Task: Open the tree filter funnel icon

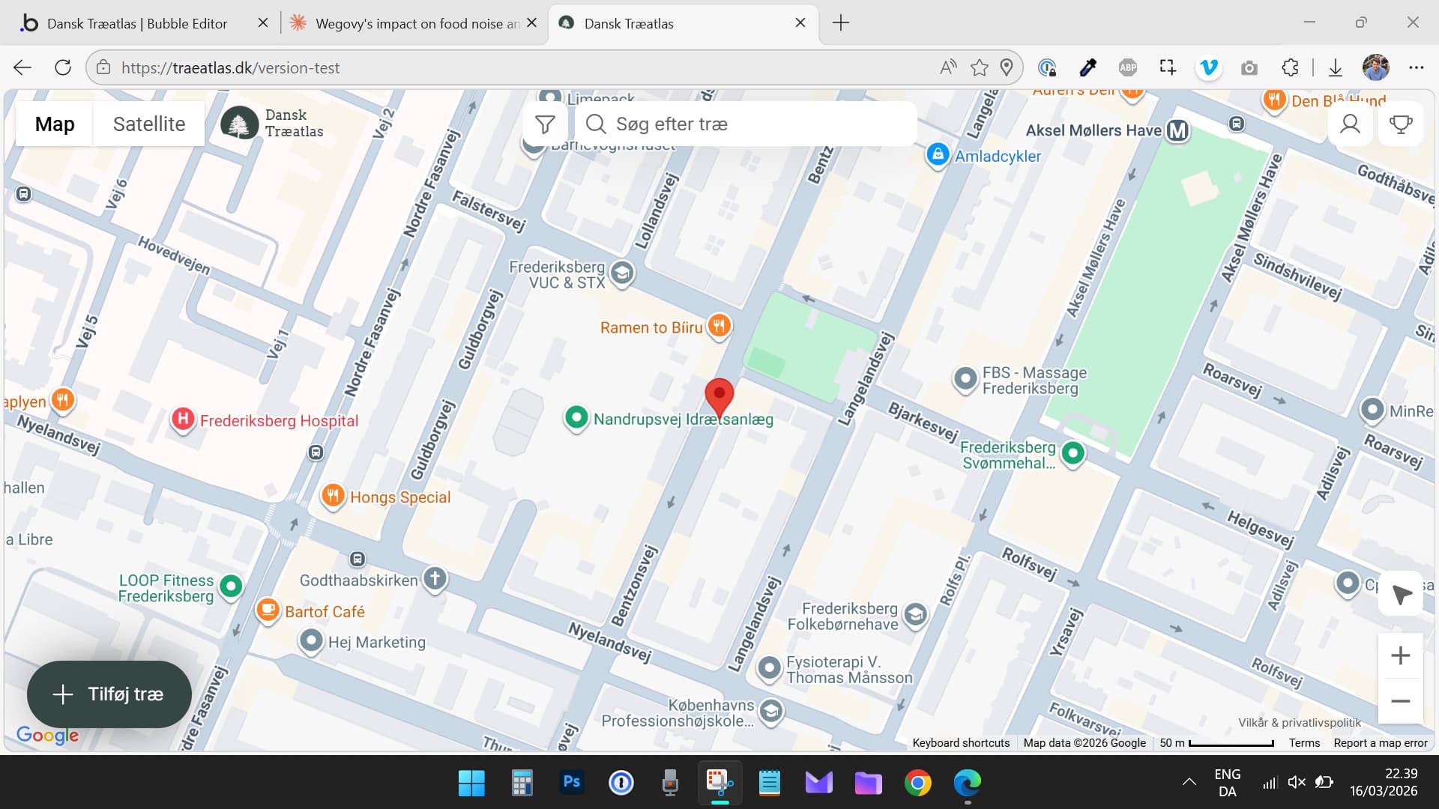Action: coord(545,124)
